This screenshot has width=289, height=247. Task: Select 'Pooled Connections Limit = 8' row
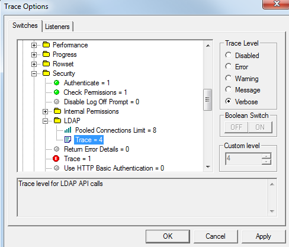tap(115, 130)
